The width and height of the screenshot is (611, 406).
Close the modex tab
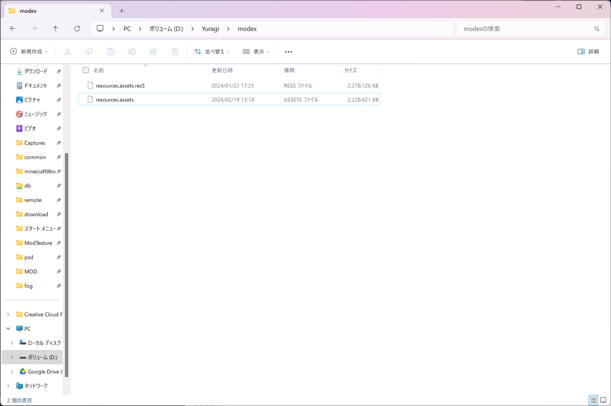(x=102, y=11)
